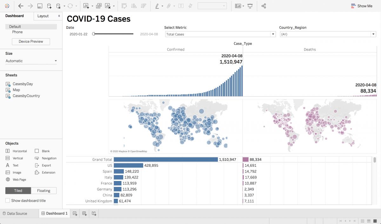Click the Date range slider handle

[93, 34]
